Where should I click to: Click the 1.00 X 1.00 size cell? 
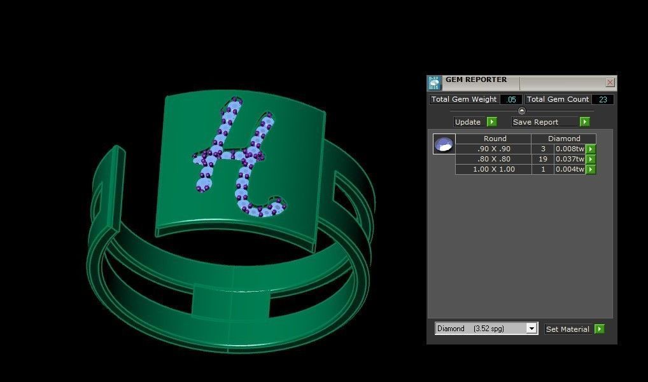pos(493,169)
